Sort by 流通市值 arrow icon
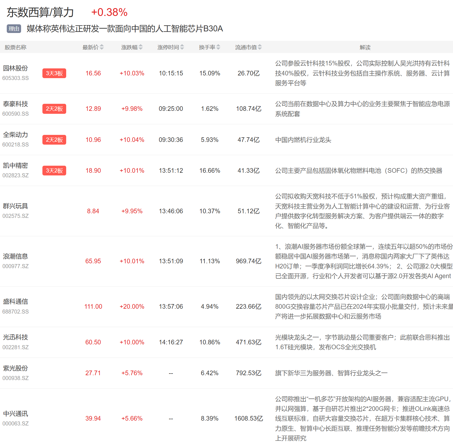The image size is (453, 446). click(260, 47)
